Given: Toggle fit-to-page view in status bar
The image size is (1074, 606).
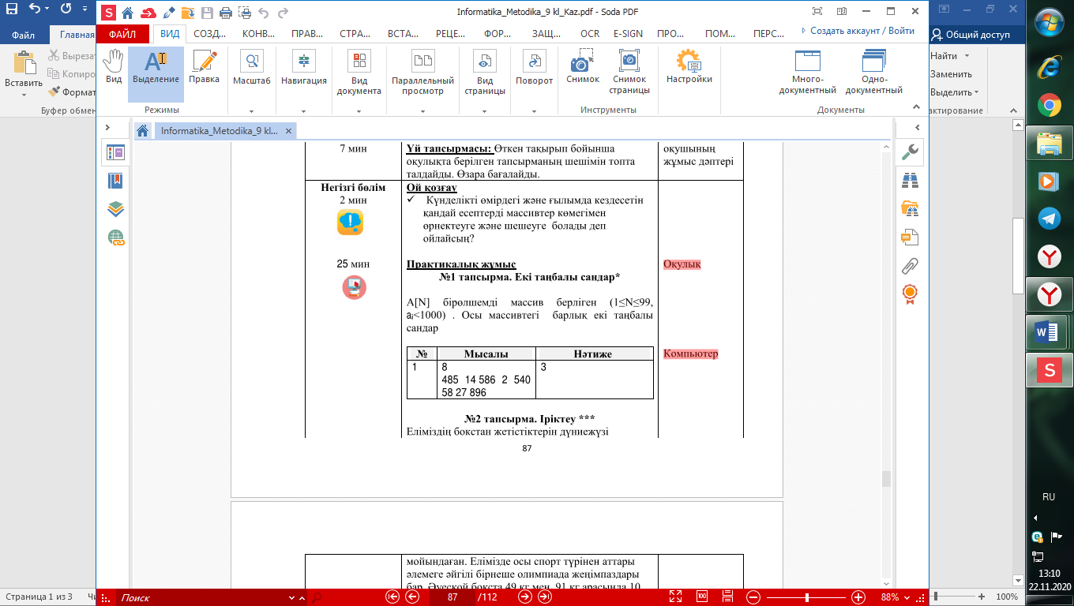Looking at the screenshot, I should pyautogui.click(x=675, y=597).
